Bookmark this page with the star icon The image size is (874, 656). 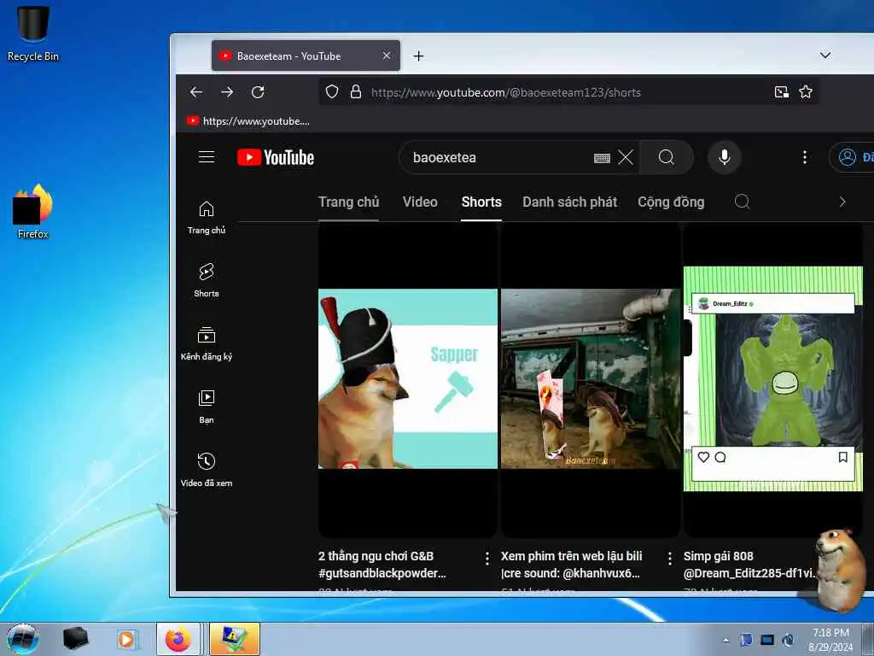tap(806, 92)
